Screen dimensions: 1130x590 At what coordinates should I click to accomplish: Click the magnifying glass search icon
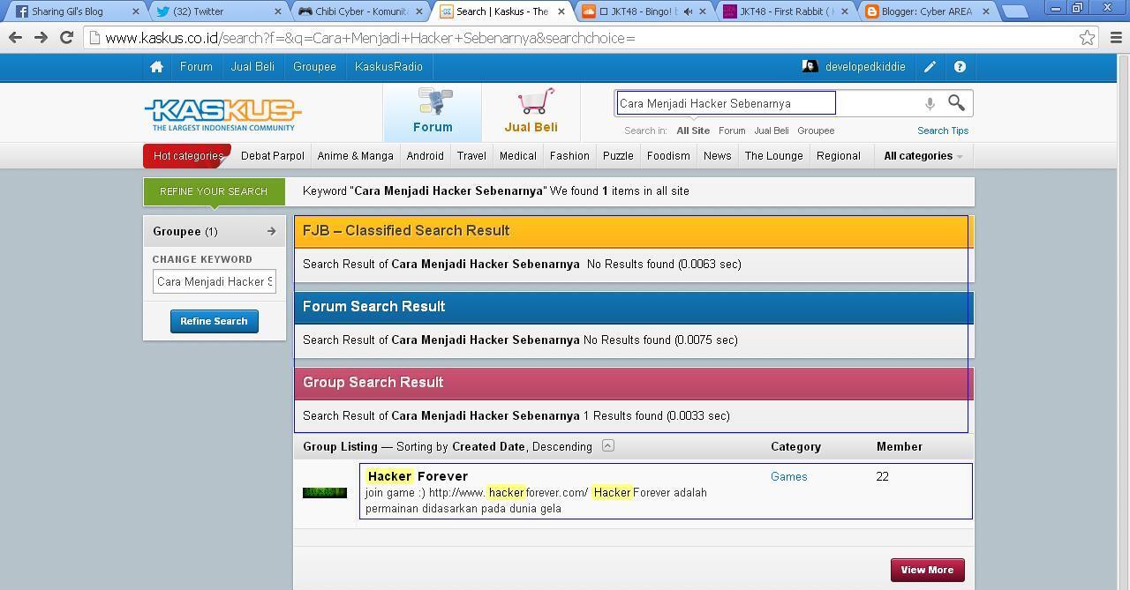pos(956,103)
